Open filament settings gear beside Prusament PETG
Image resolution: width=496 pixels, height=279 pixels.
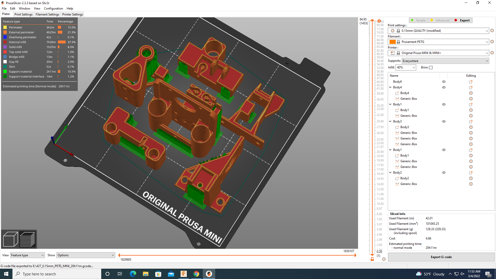pyautogui.click(x=492, y=42)
